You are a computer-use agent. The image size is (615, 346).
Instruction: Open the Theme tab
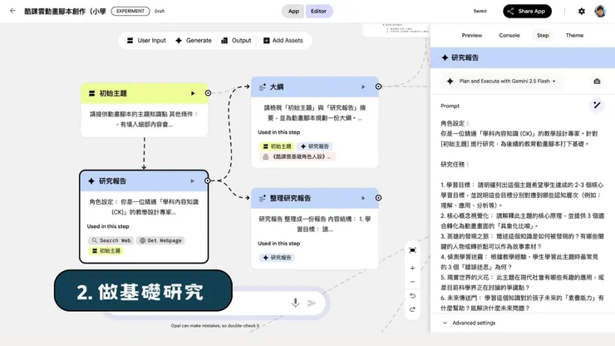coord(574,35)
